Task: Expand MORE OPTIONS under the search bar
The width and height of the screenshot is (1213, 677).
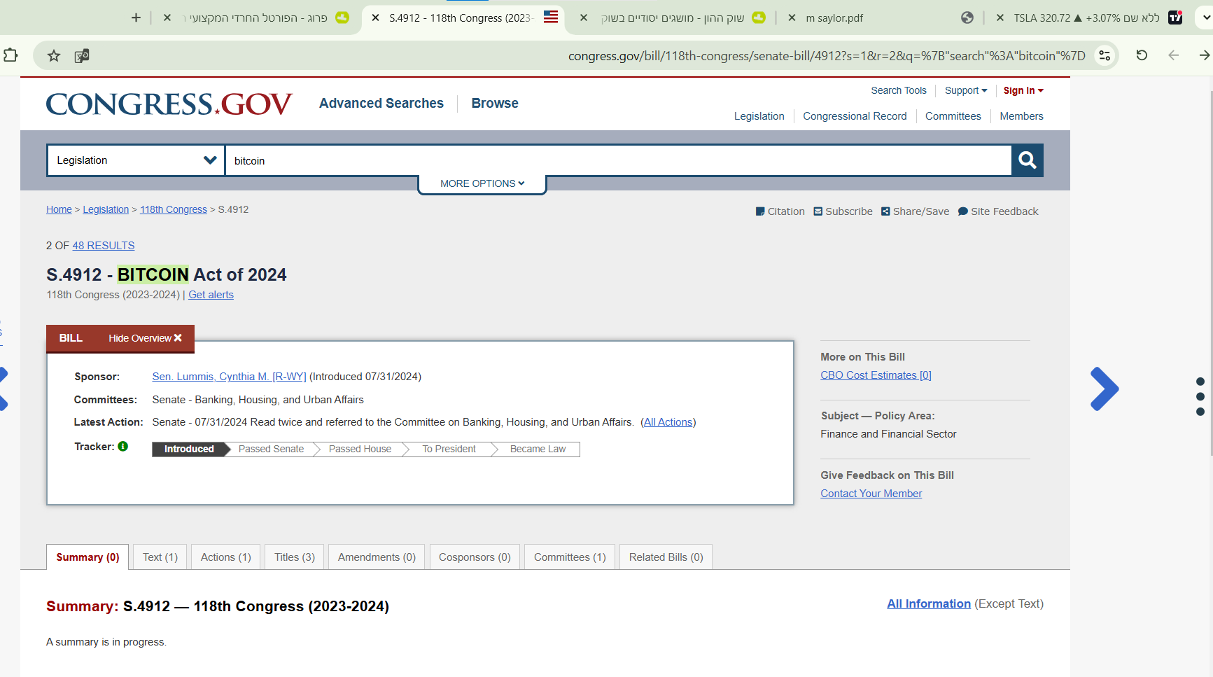Action: point(482,183)
